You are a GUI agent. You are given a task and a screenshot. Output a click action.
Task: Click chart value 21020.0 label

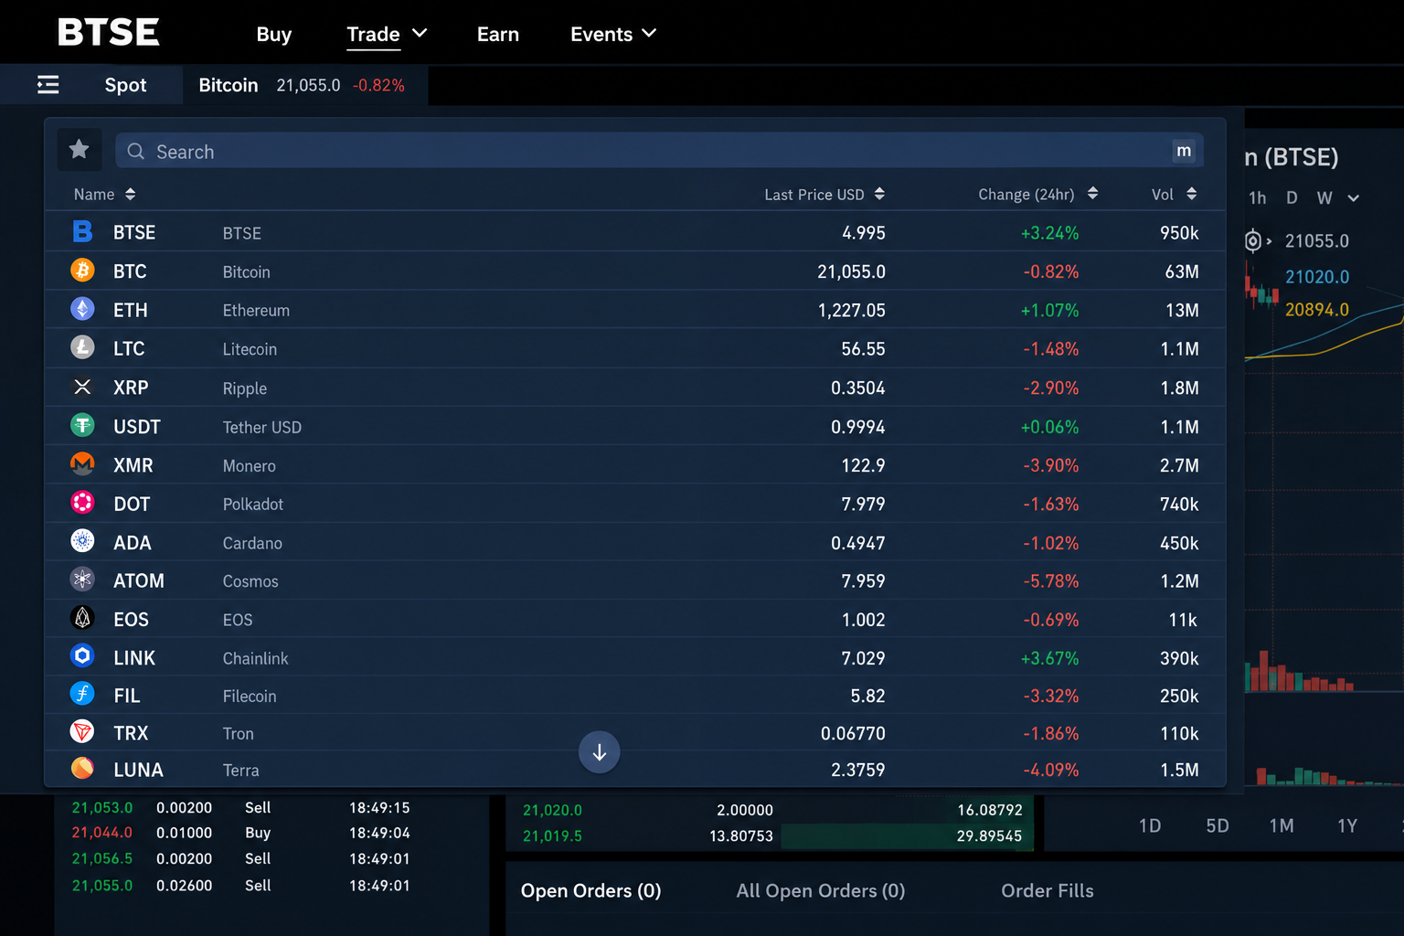1317,277
